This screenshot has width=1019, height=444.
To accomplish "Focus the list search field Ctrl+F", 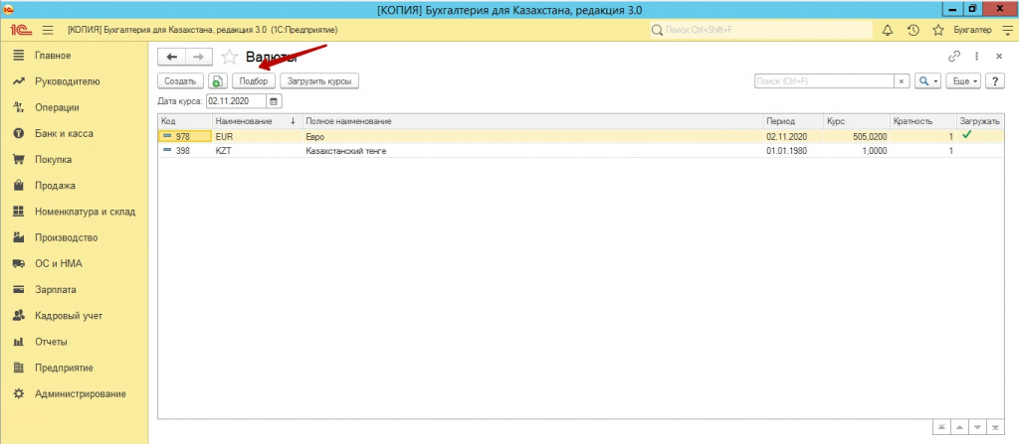I will click(823, 81).
